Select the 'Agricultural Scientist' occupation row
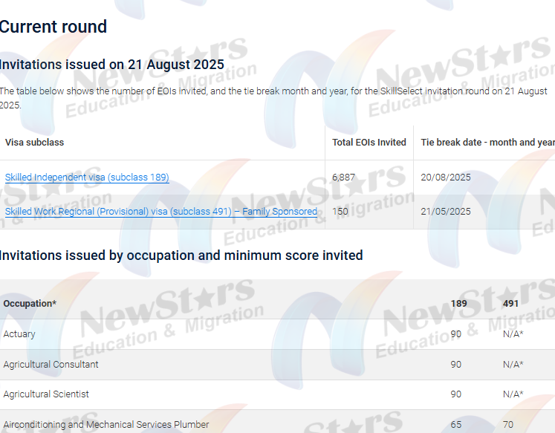 [278, 394]
